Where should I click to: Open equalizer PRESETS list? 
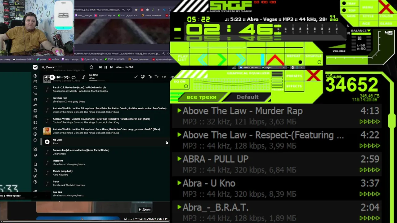(x=294, y=76)
